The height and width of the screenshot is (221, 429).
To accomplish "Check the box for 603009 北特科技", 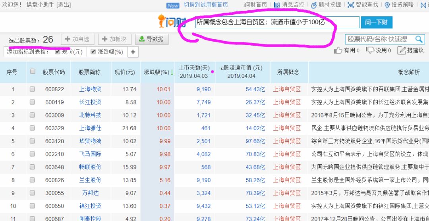I will [32, 115].
